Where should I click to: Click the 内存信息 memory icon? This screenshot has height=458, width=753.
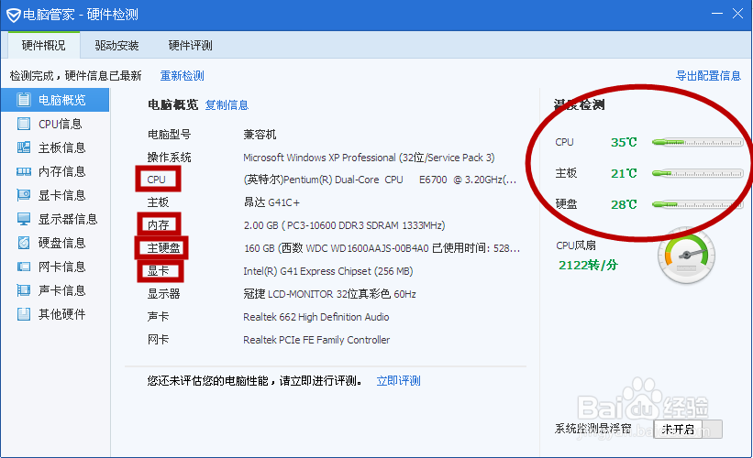[23, 171]
